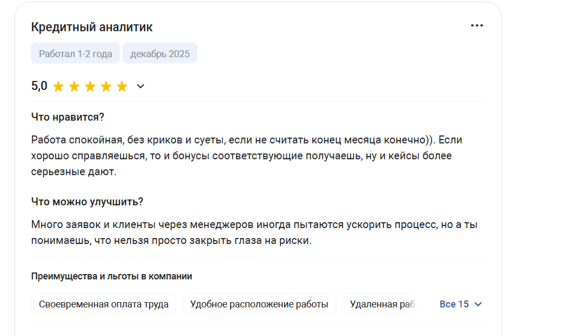Click the "Что нравится?" heading
Viewport: 587px width, 336px height.
point(67,117)
